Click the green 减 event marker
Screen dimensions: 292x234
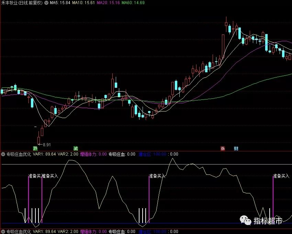pos(75,149)
